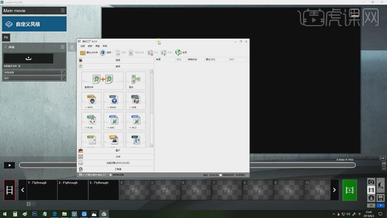
Task: Click the green render movie button
Action: pos(349,190)
